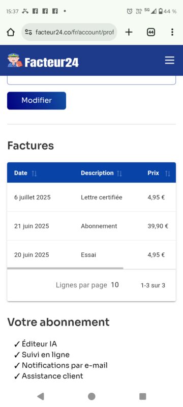The width and height of the screenshot is (183, 407).
Task: Tap the Android back navigation button
Action: point(41,396)
